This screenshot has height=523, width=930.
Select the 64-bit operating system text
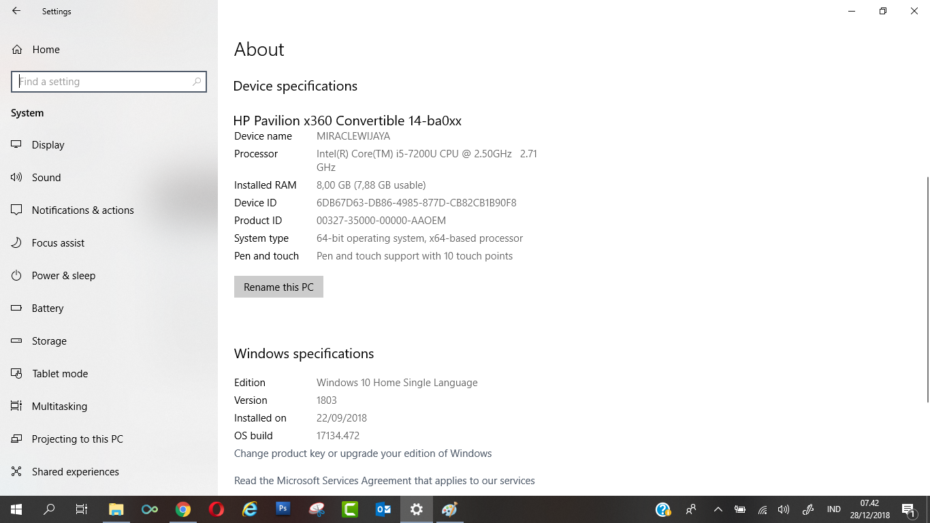coord(419,238)
